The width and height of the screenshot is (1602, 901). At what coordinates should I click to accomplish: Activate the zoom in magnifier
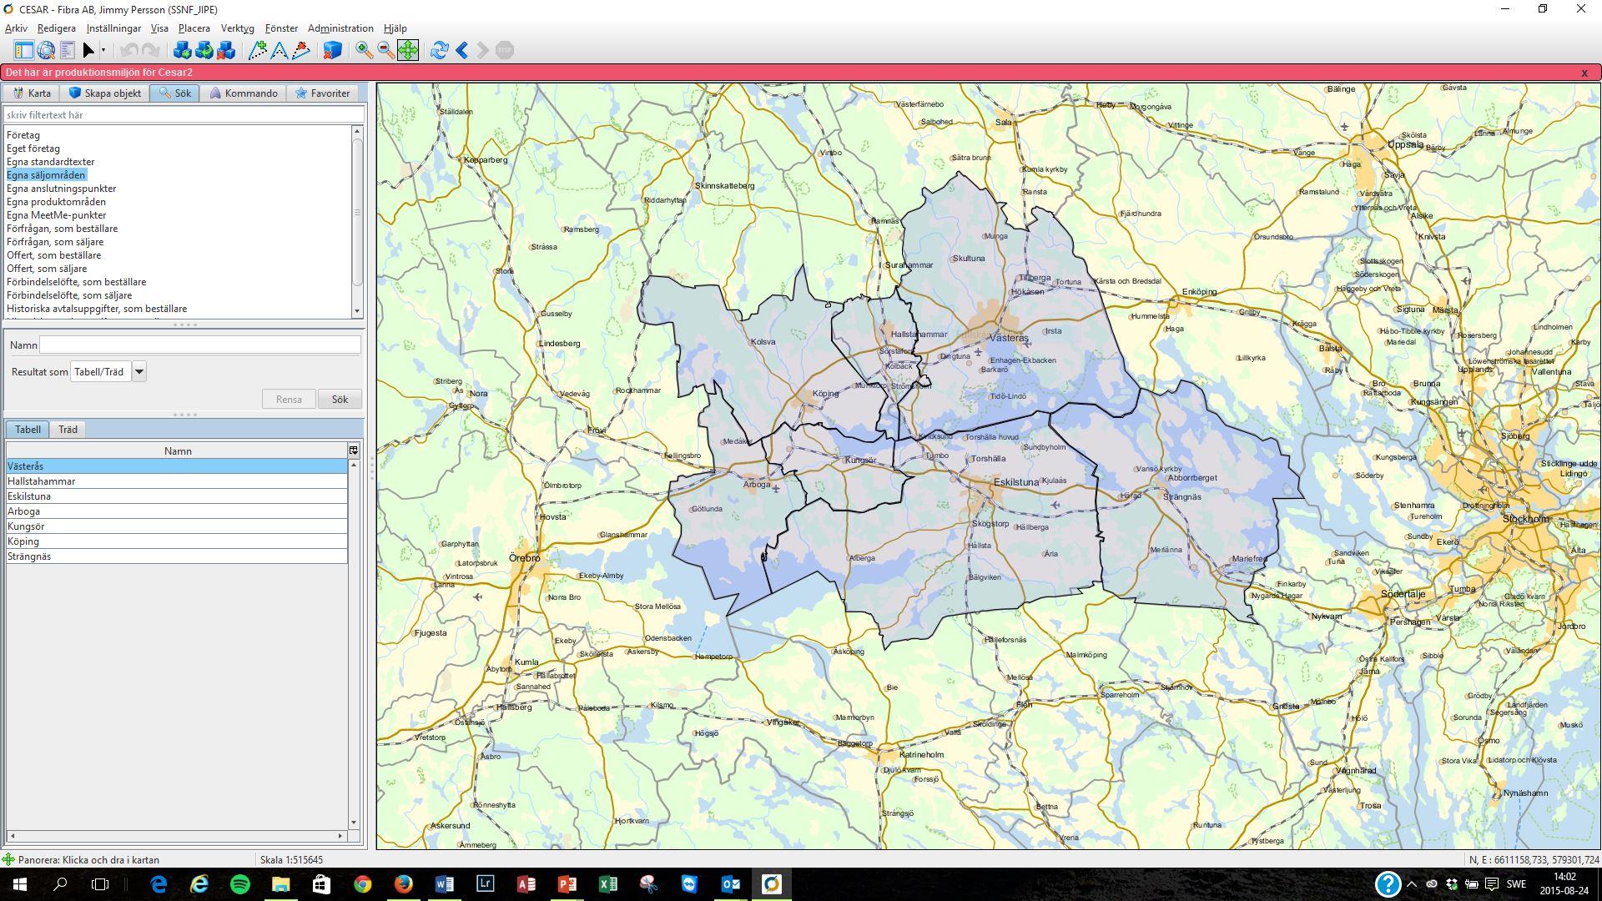[x=364, y=50]
